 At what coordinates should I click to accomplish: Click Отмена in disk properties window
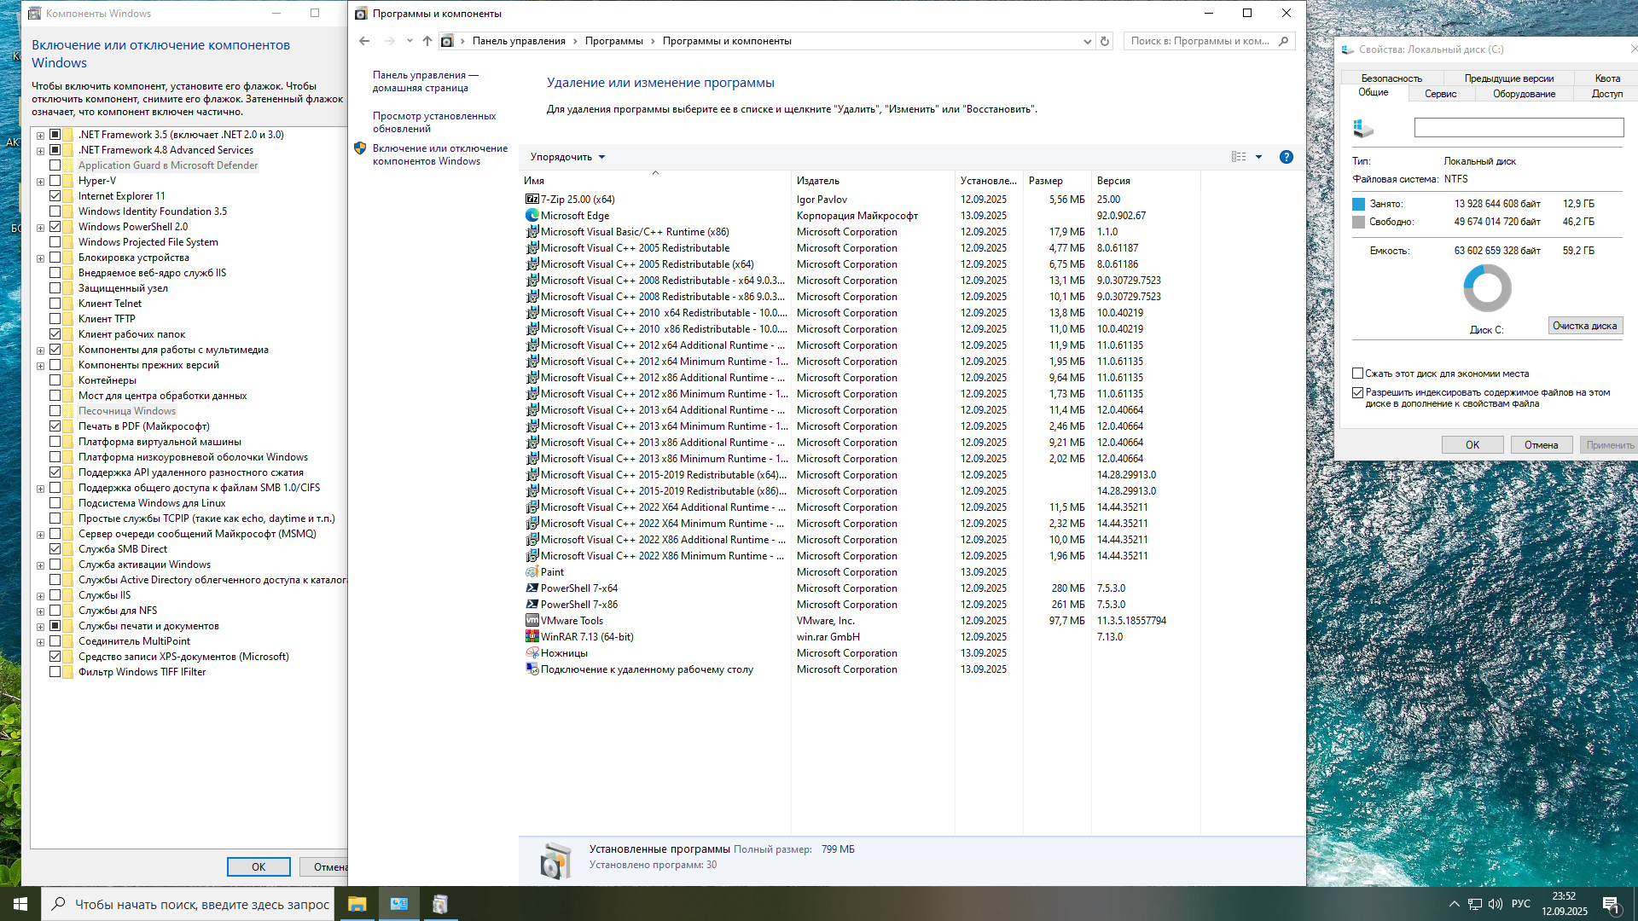(1541, 445)
